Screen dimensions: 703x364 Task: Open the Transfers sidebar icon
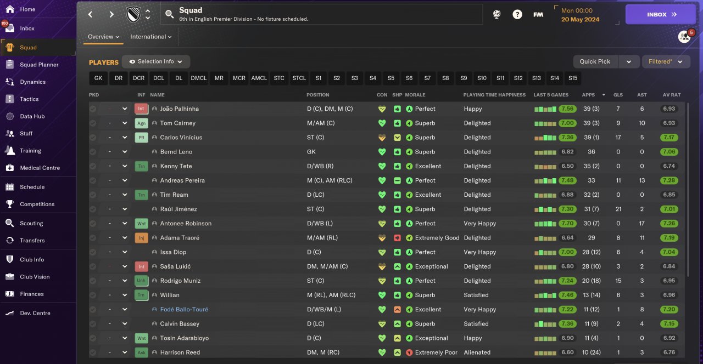pos(10,240)
